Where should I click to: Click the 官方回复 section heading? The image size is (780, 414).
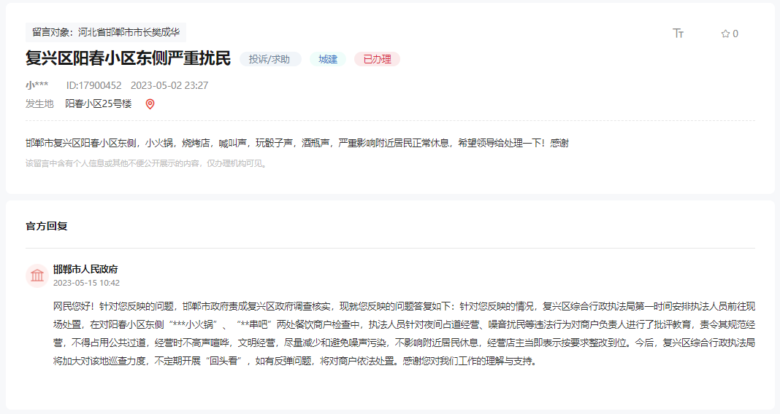point(47,226)
